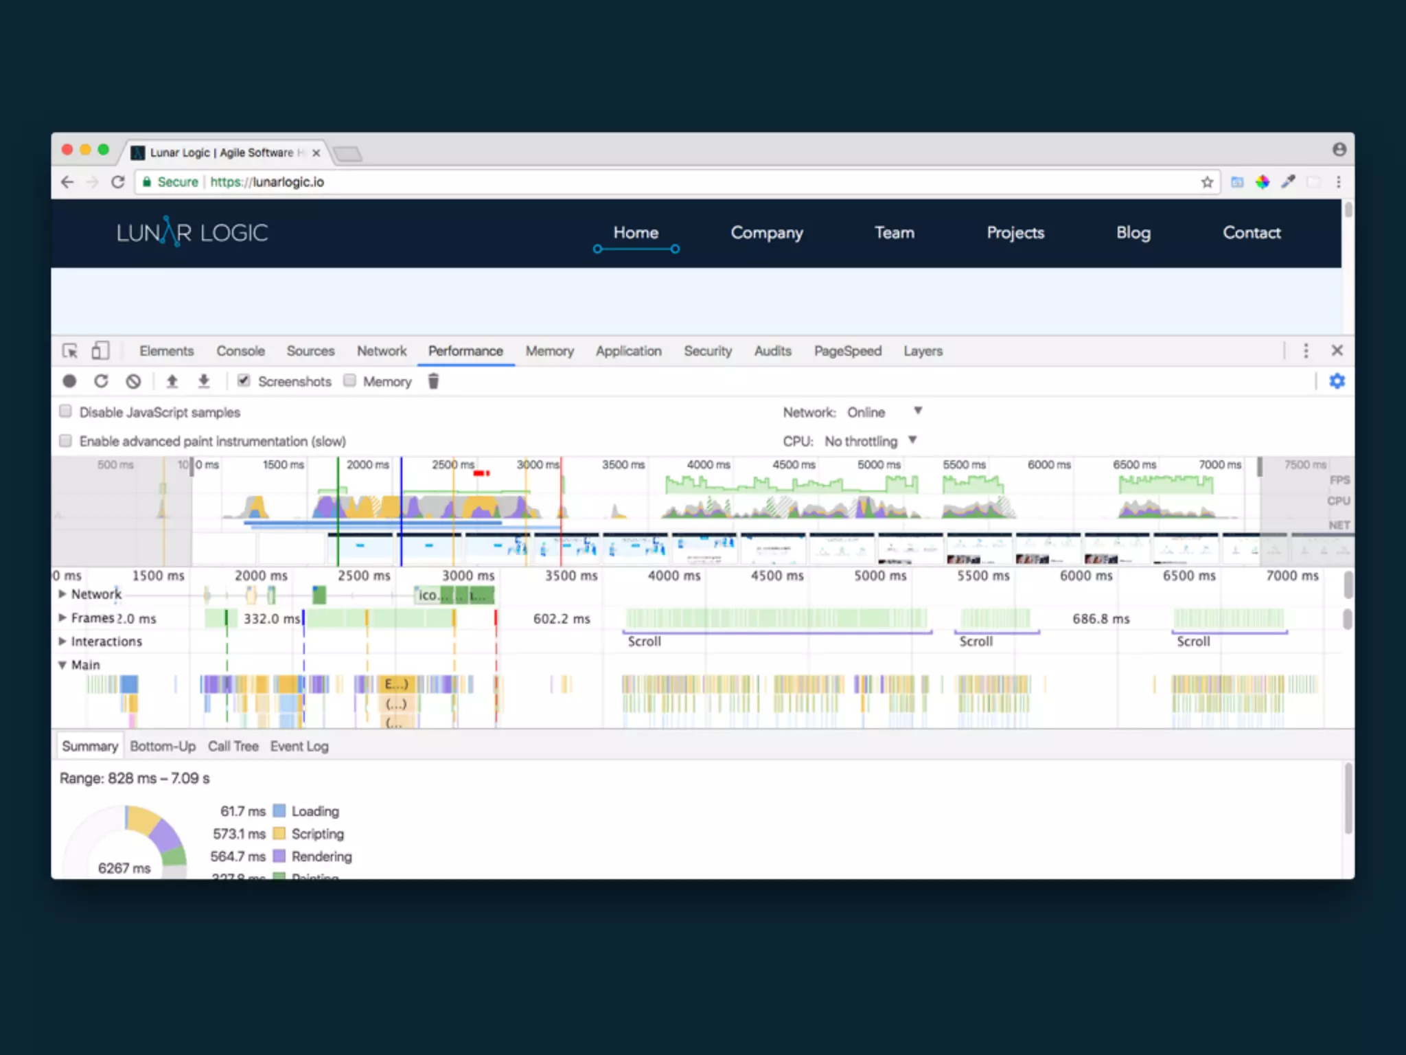Switch to the Bottom-Up tab
The width and height of the screenshot is (1406, 1055).
[x=163, y=747]
